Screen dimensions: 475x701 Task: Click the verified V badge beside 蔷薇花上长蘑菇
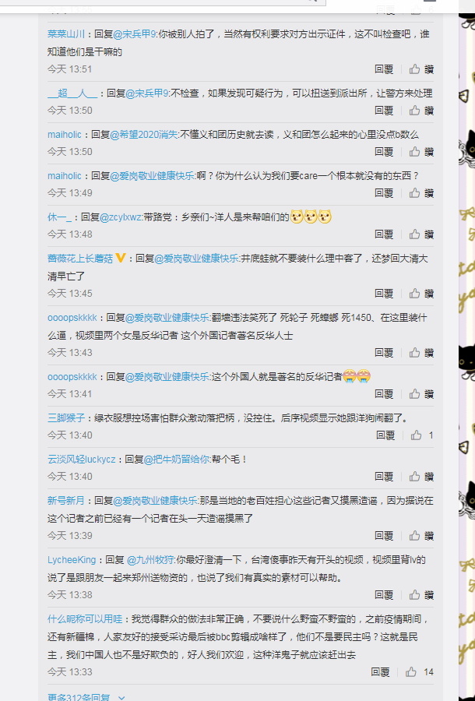coord(120,258)
